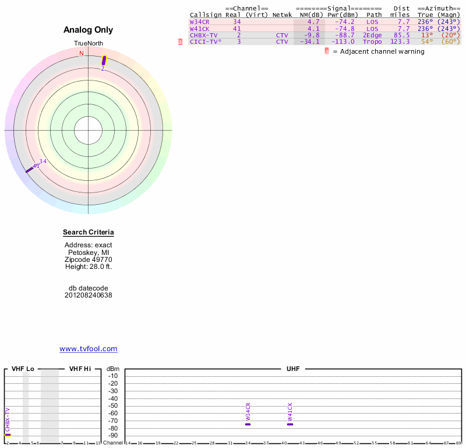
Task: Click the CHBX-TV signal bar in VHF Lo
Action: (8, 435)
